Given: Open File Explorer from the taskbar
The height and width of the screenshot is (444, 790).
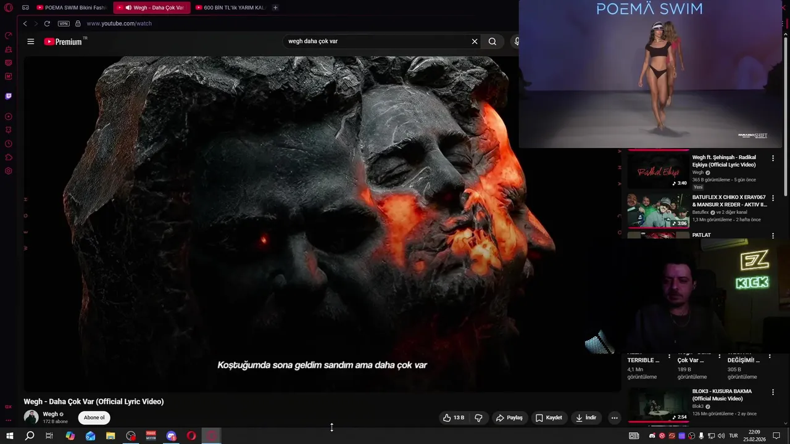Looking at the screenshot, I should point(110,436).
